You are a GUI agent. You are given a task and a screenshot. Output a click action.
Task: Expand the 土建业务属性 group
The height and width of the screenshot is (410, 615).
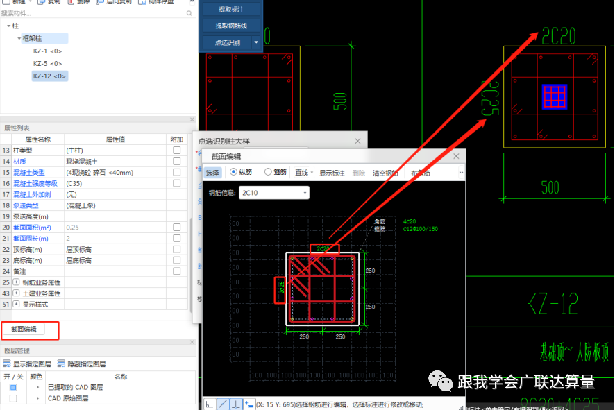(x=16, y=293)
